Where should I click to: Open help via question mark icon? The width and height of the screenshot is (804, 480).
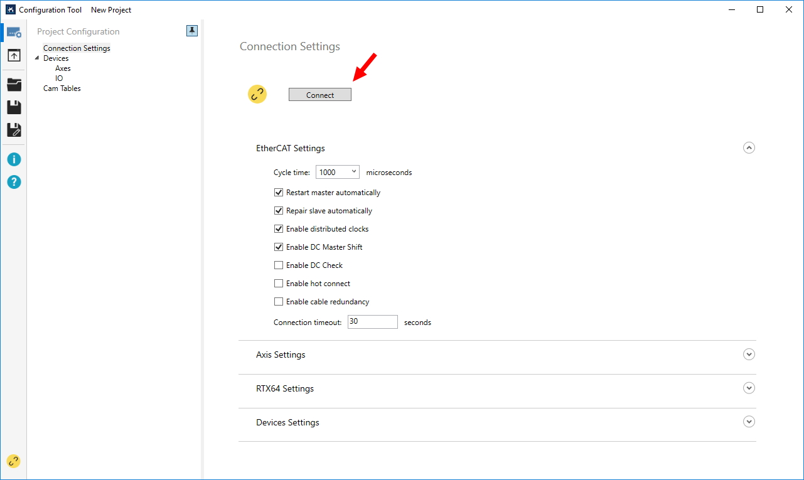pos(14,182)
